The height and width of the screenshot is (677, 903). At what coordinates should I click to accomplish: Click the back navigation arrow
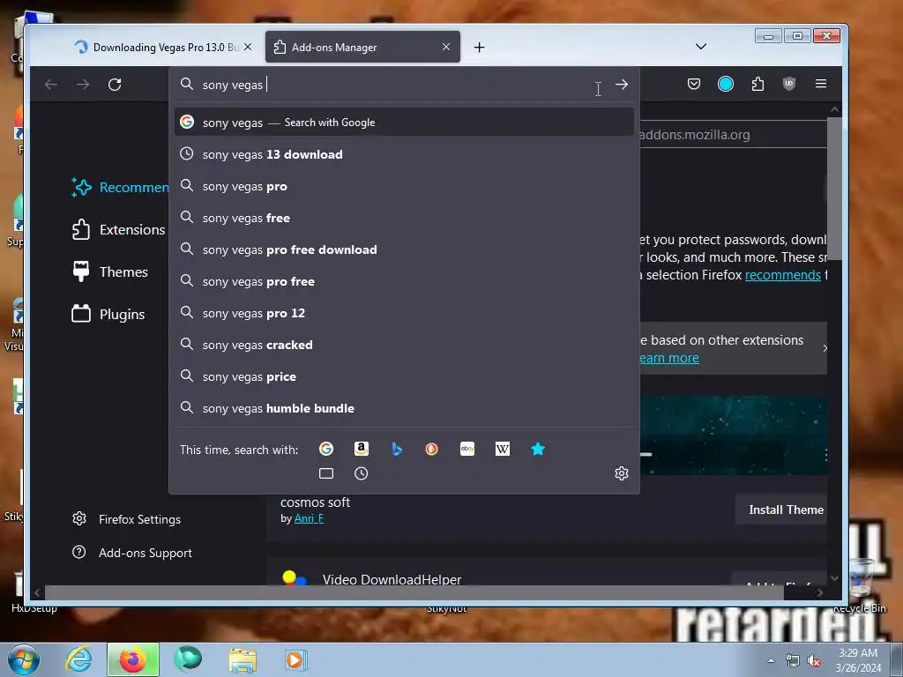click(x=51, y=85)
